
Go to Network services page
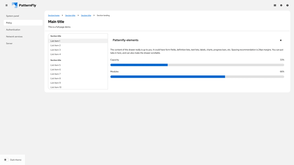tap(14, 37)
